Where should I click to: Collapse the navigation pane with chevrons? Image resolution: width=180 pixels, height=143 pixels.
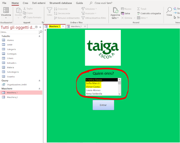click(x=40, y=27)
